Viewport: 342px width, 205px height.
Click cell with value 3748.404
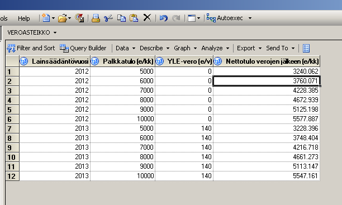click(267, 138)
